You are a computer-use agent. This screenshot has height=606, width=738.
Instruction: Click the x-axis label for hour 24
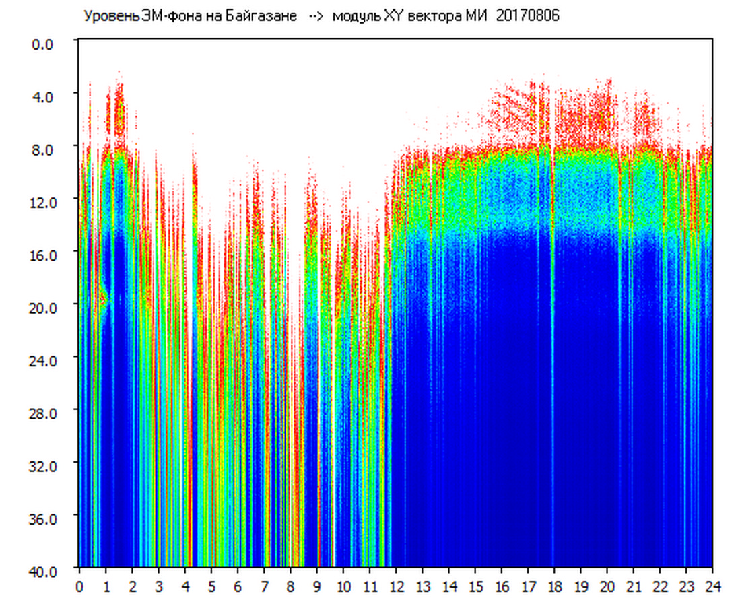point(712,586)
